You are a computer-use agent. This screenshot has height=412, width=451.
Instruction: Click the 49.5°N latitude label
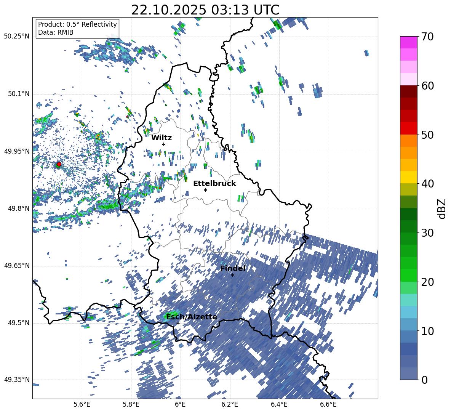(x=18, y=323)
